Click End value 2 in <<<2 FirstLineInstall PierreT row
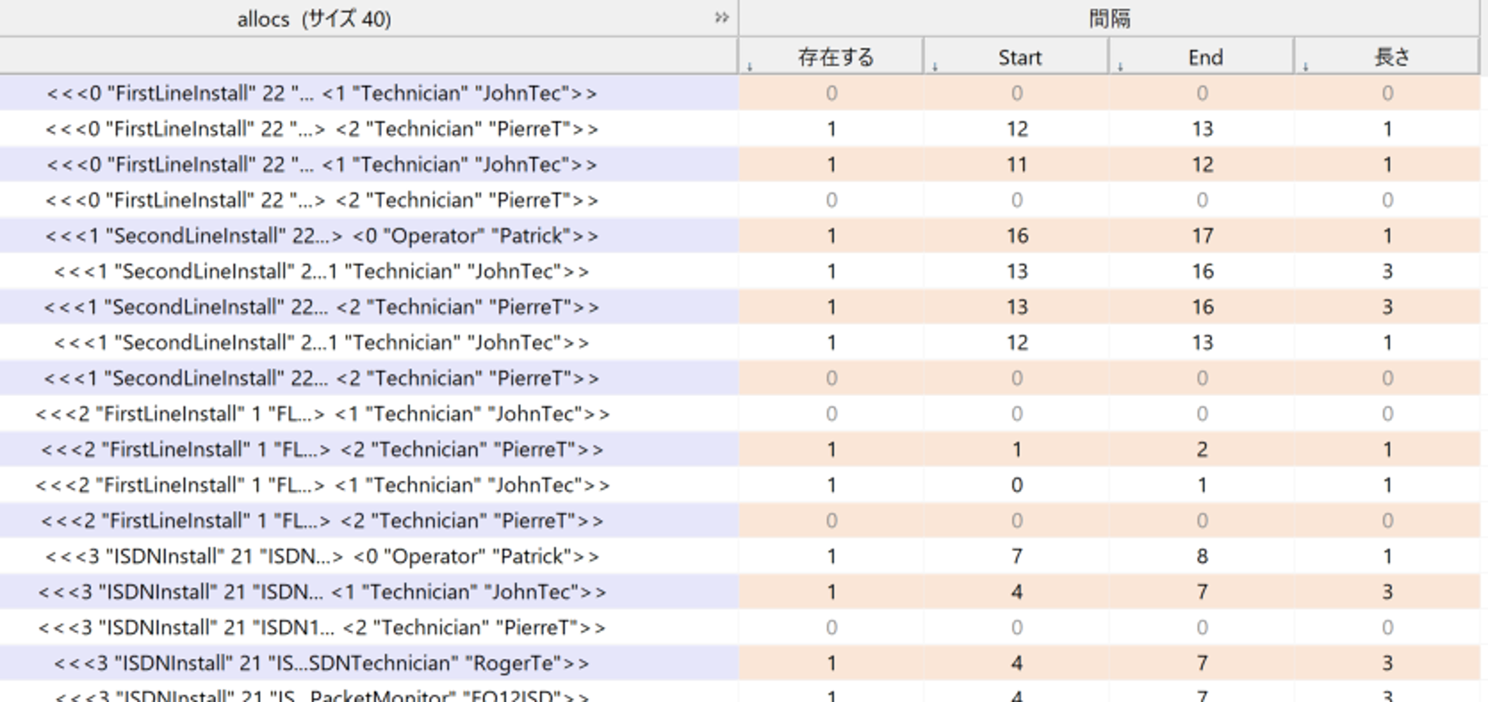The height and width of the screenshot is (702, 1488). pyautogui.click(x=1202, y=449)
